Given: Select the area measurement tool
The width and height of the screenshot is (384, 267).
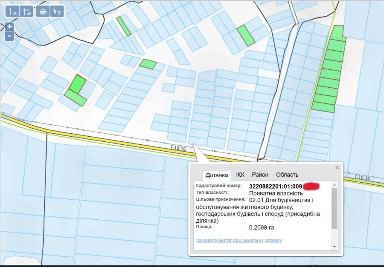Looking at the screenshot, I should point(27,11).
